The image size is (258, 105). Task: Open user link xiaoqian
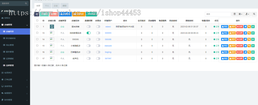108,46
